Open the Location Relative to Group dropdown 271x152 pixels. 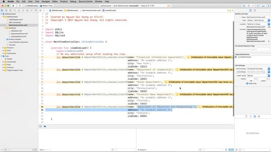(258, 24)
